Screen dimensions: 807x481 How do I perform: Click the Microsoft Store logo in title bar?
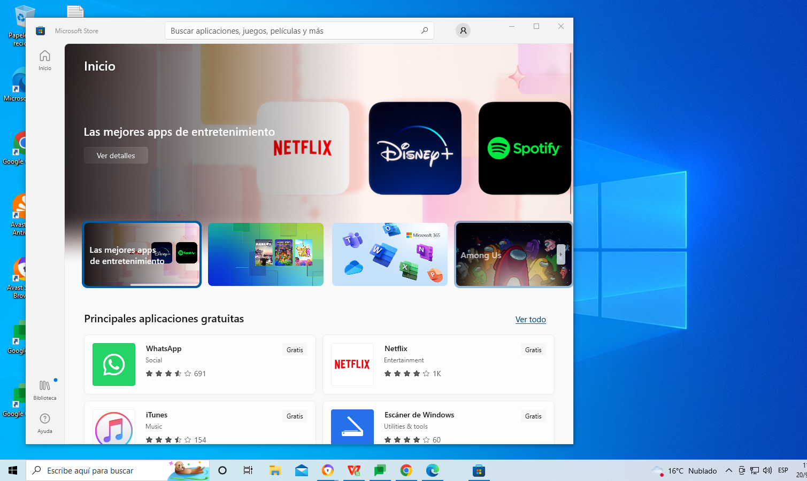[x=40, y=31]
